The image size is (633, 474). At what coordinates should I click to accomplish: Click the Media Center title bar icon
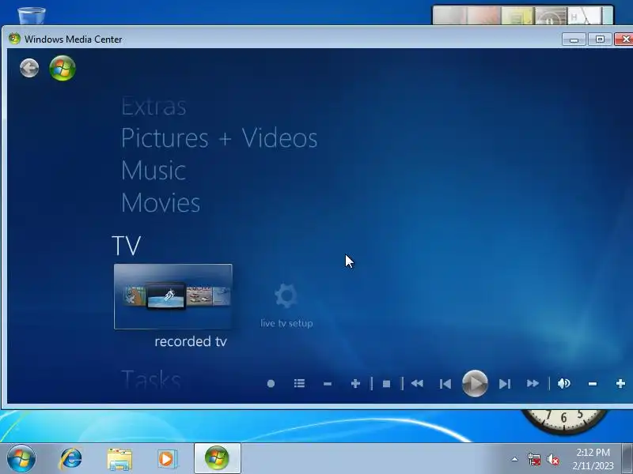coord(14,39)
